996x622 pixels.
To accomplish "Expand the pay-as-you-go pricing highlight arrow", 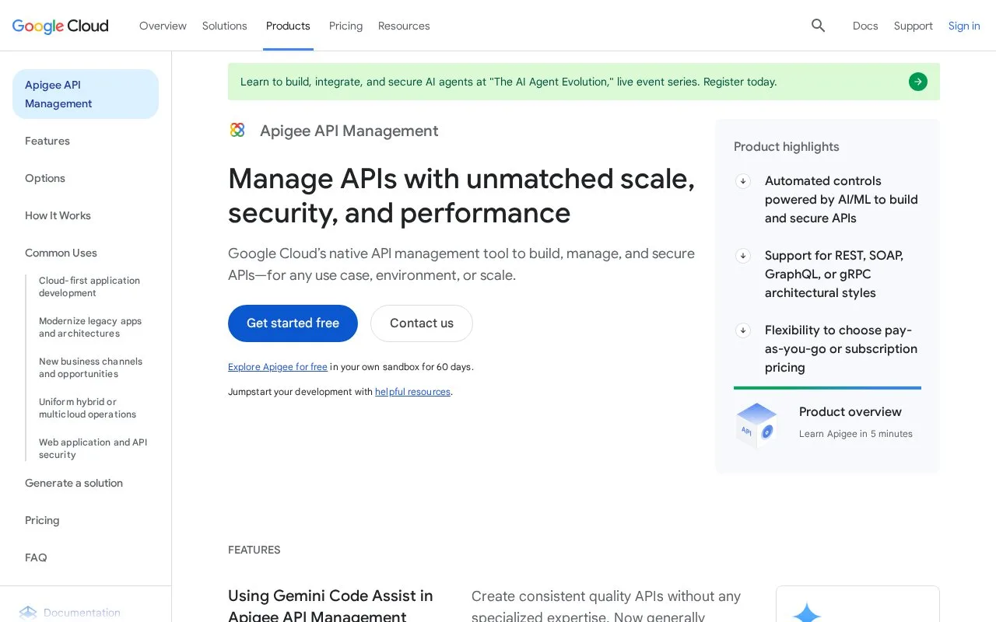I will coord(743,330).
